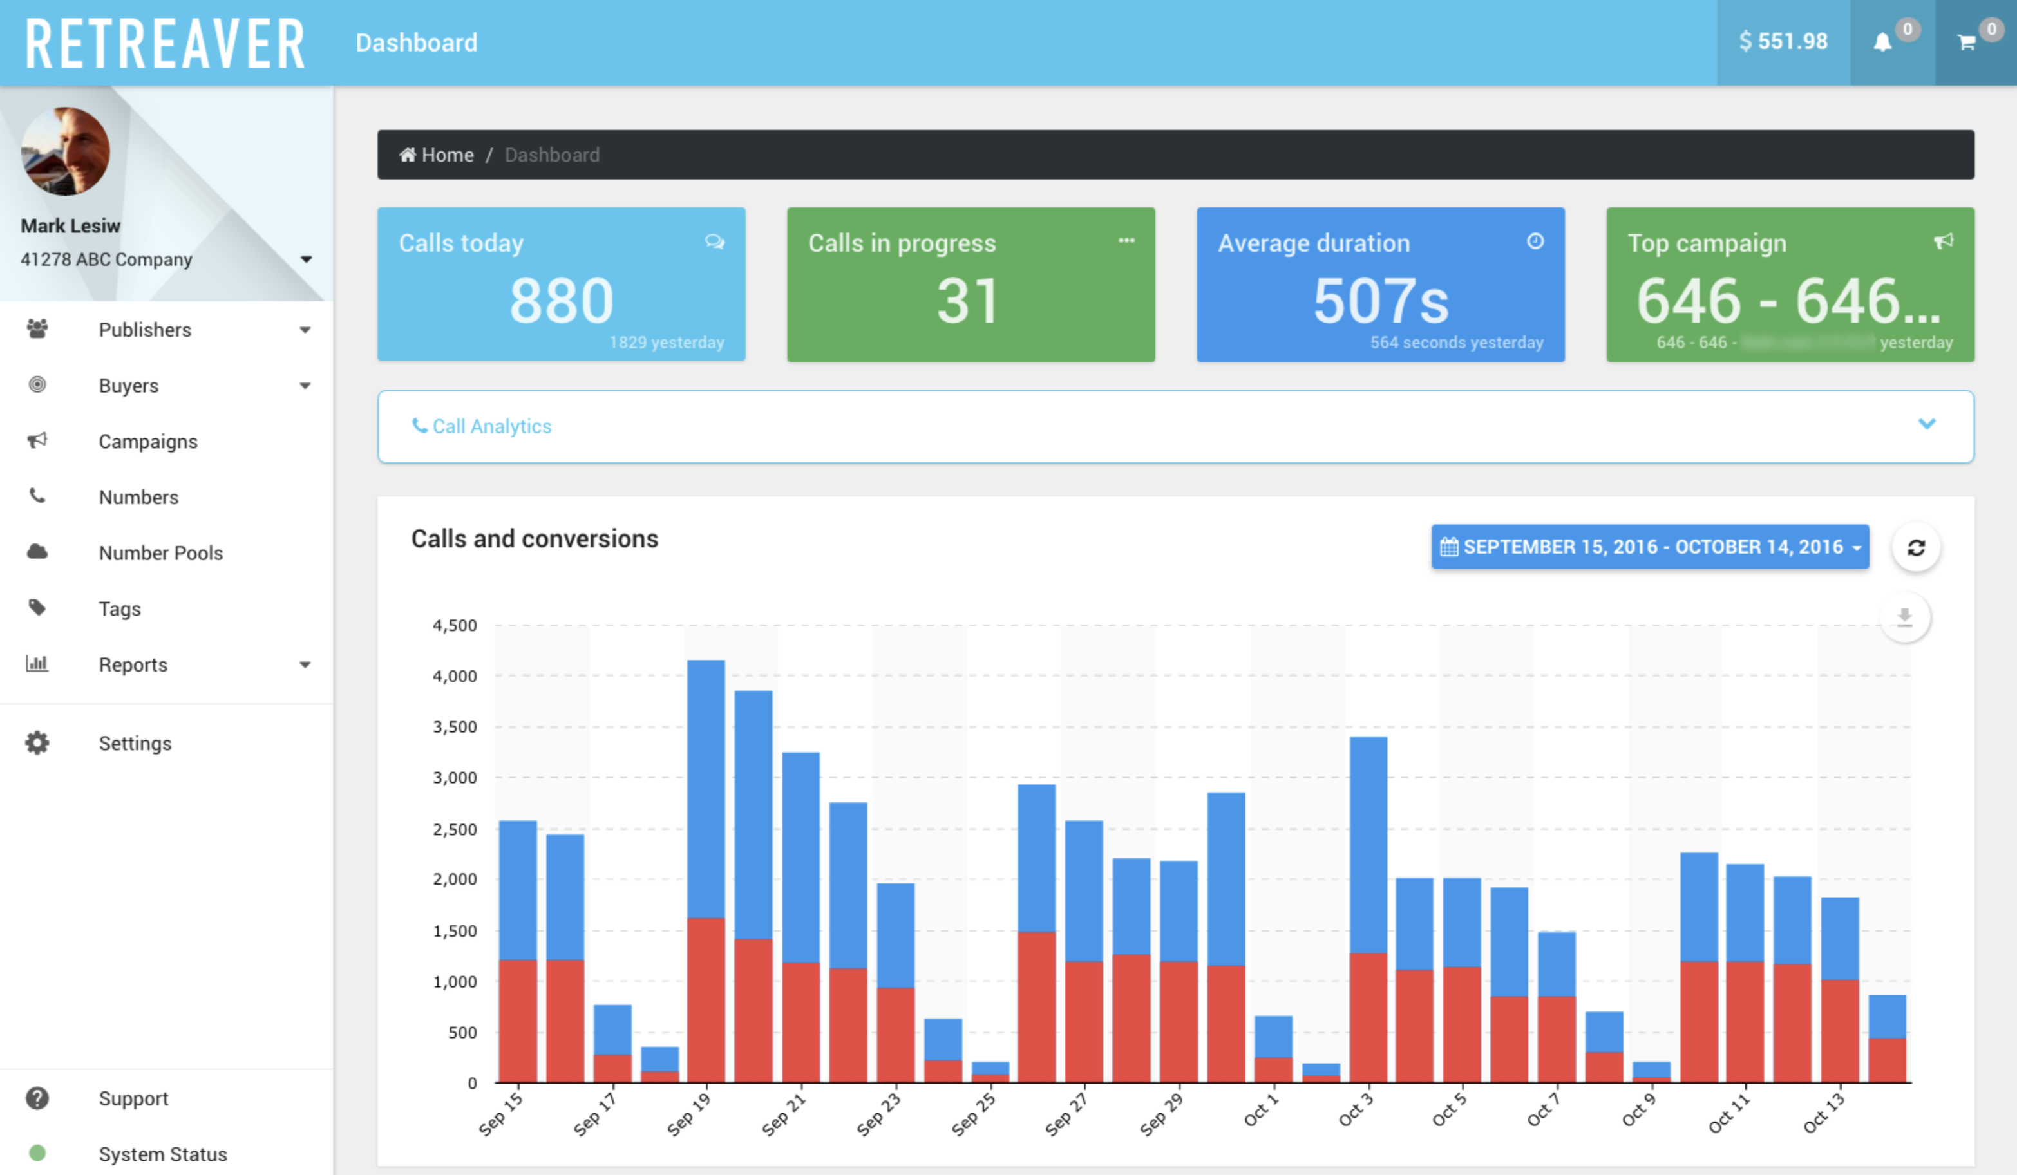Click the Number Pools cloud icon
This screenshot has width=2017, height=1175.
tap(37, 552)
